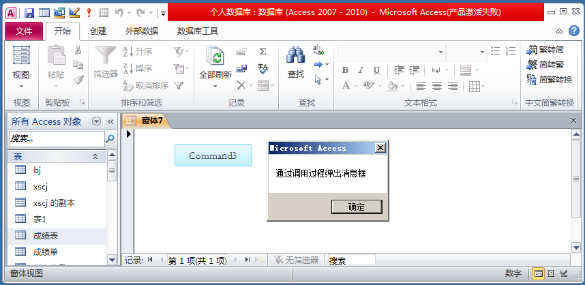585x285 pixels.
Task: Click the delete record X icon
Action: click(x=241, y=86)
